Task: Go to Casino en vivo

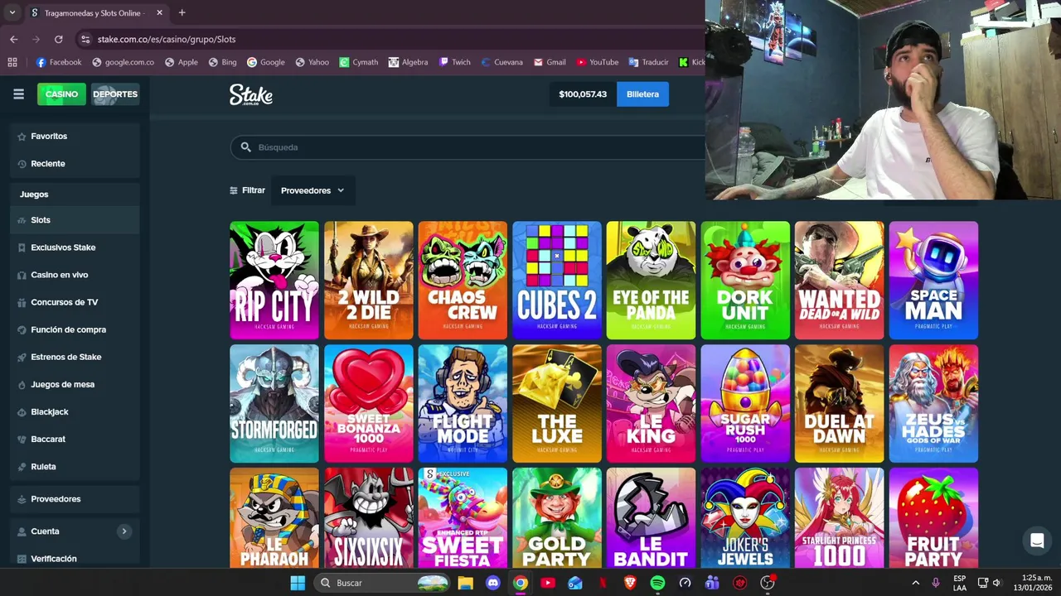Action: [x=75, y=275]
